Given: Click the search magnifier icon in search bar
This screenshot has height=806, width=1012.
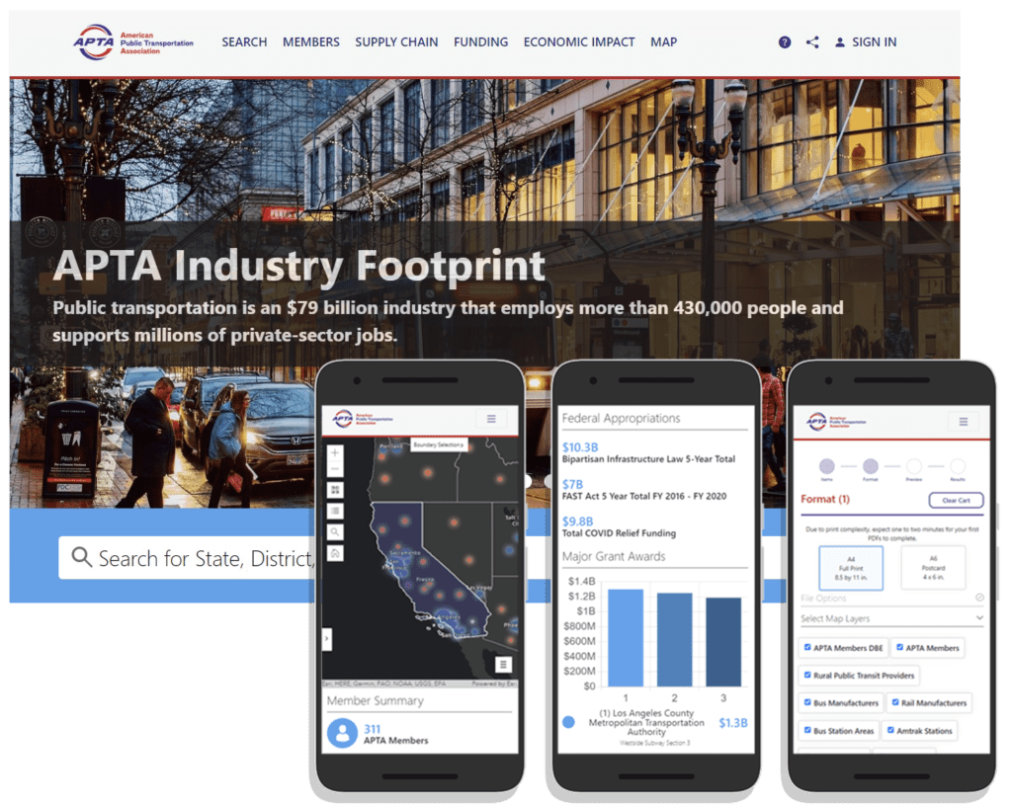Looking at the screenshot, I should coord(81,556).
